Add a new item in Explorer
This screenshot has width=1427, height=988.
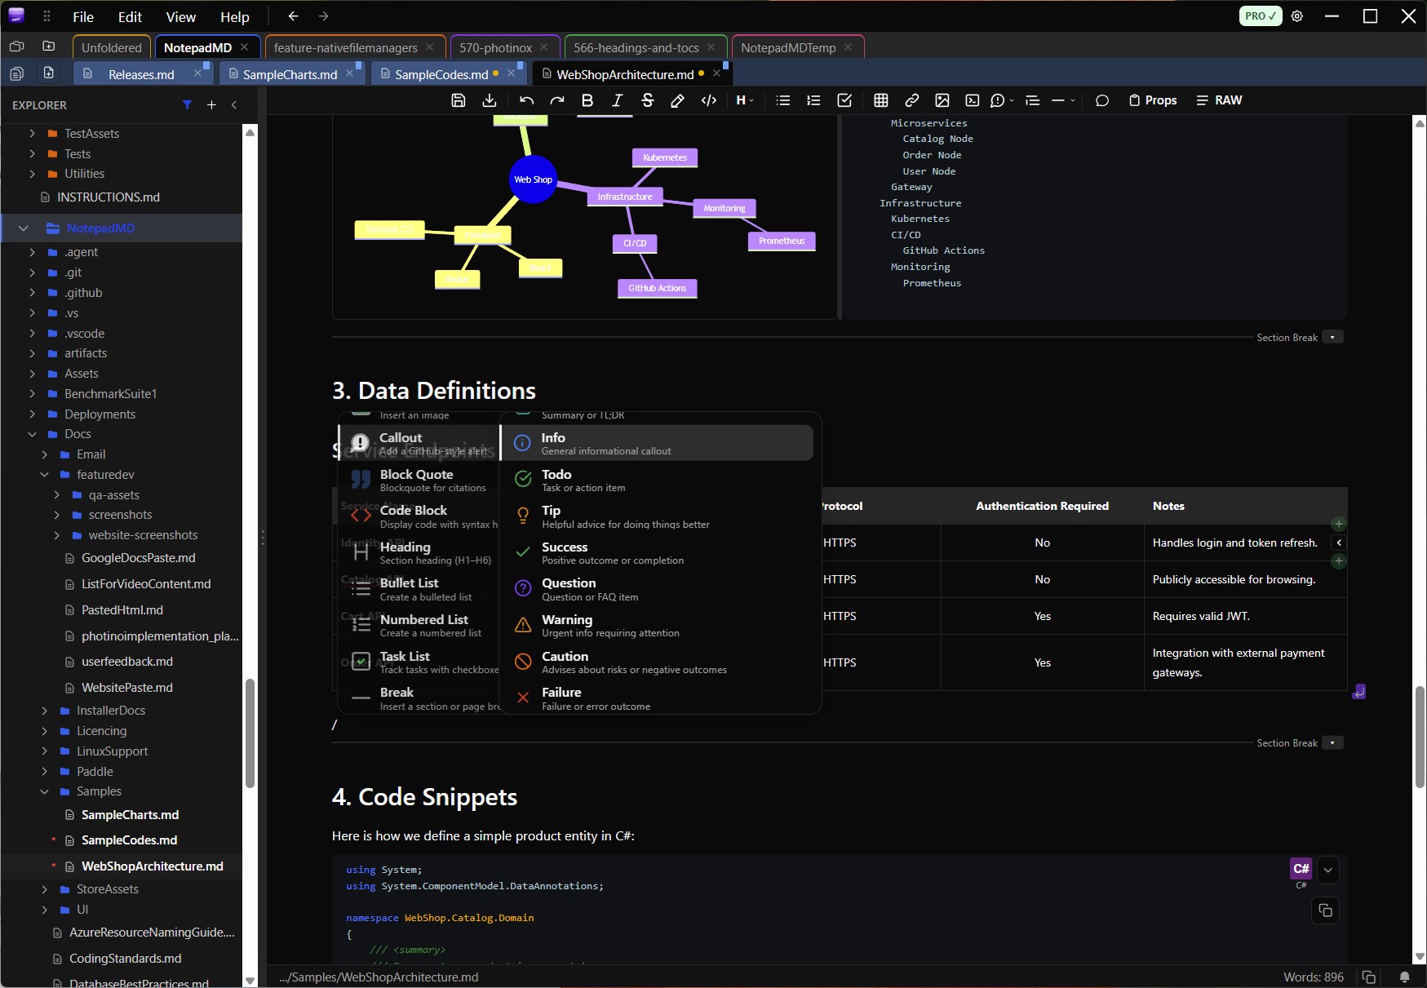pos(211,104)
